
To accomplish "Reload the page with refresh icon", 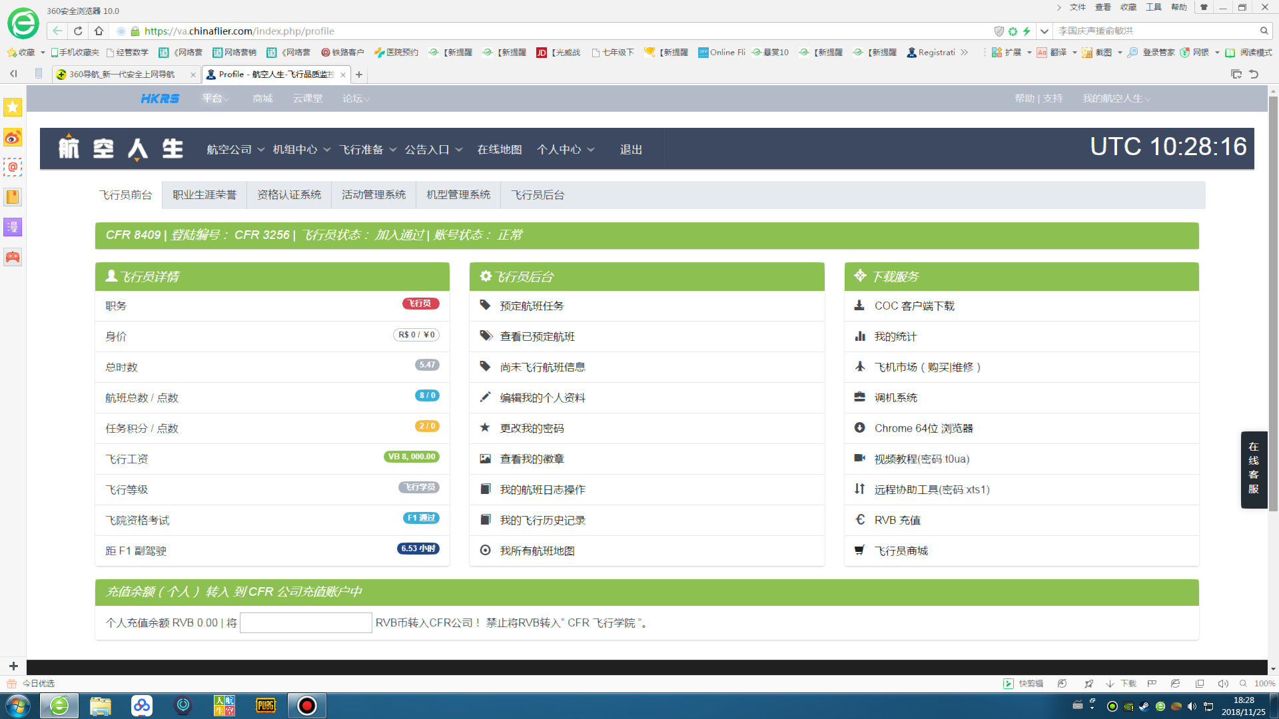I will coord(78,31).
